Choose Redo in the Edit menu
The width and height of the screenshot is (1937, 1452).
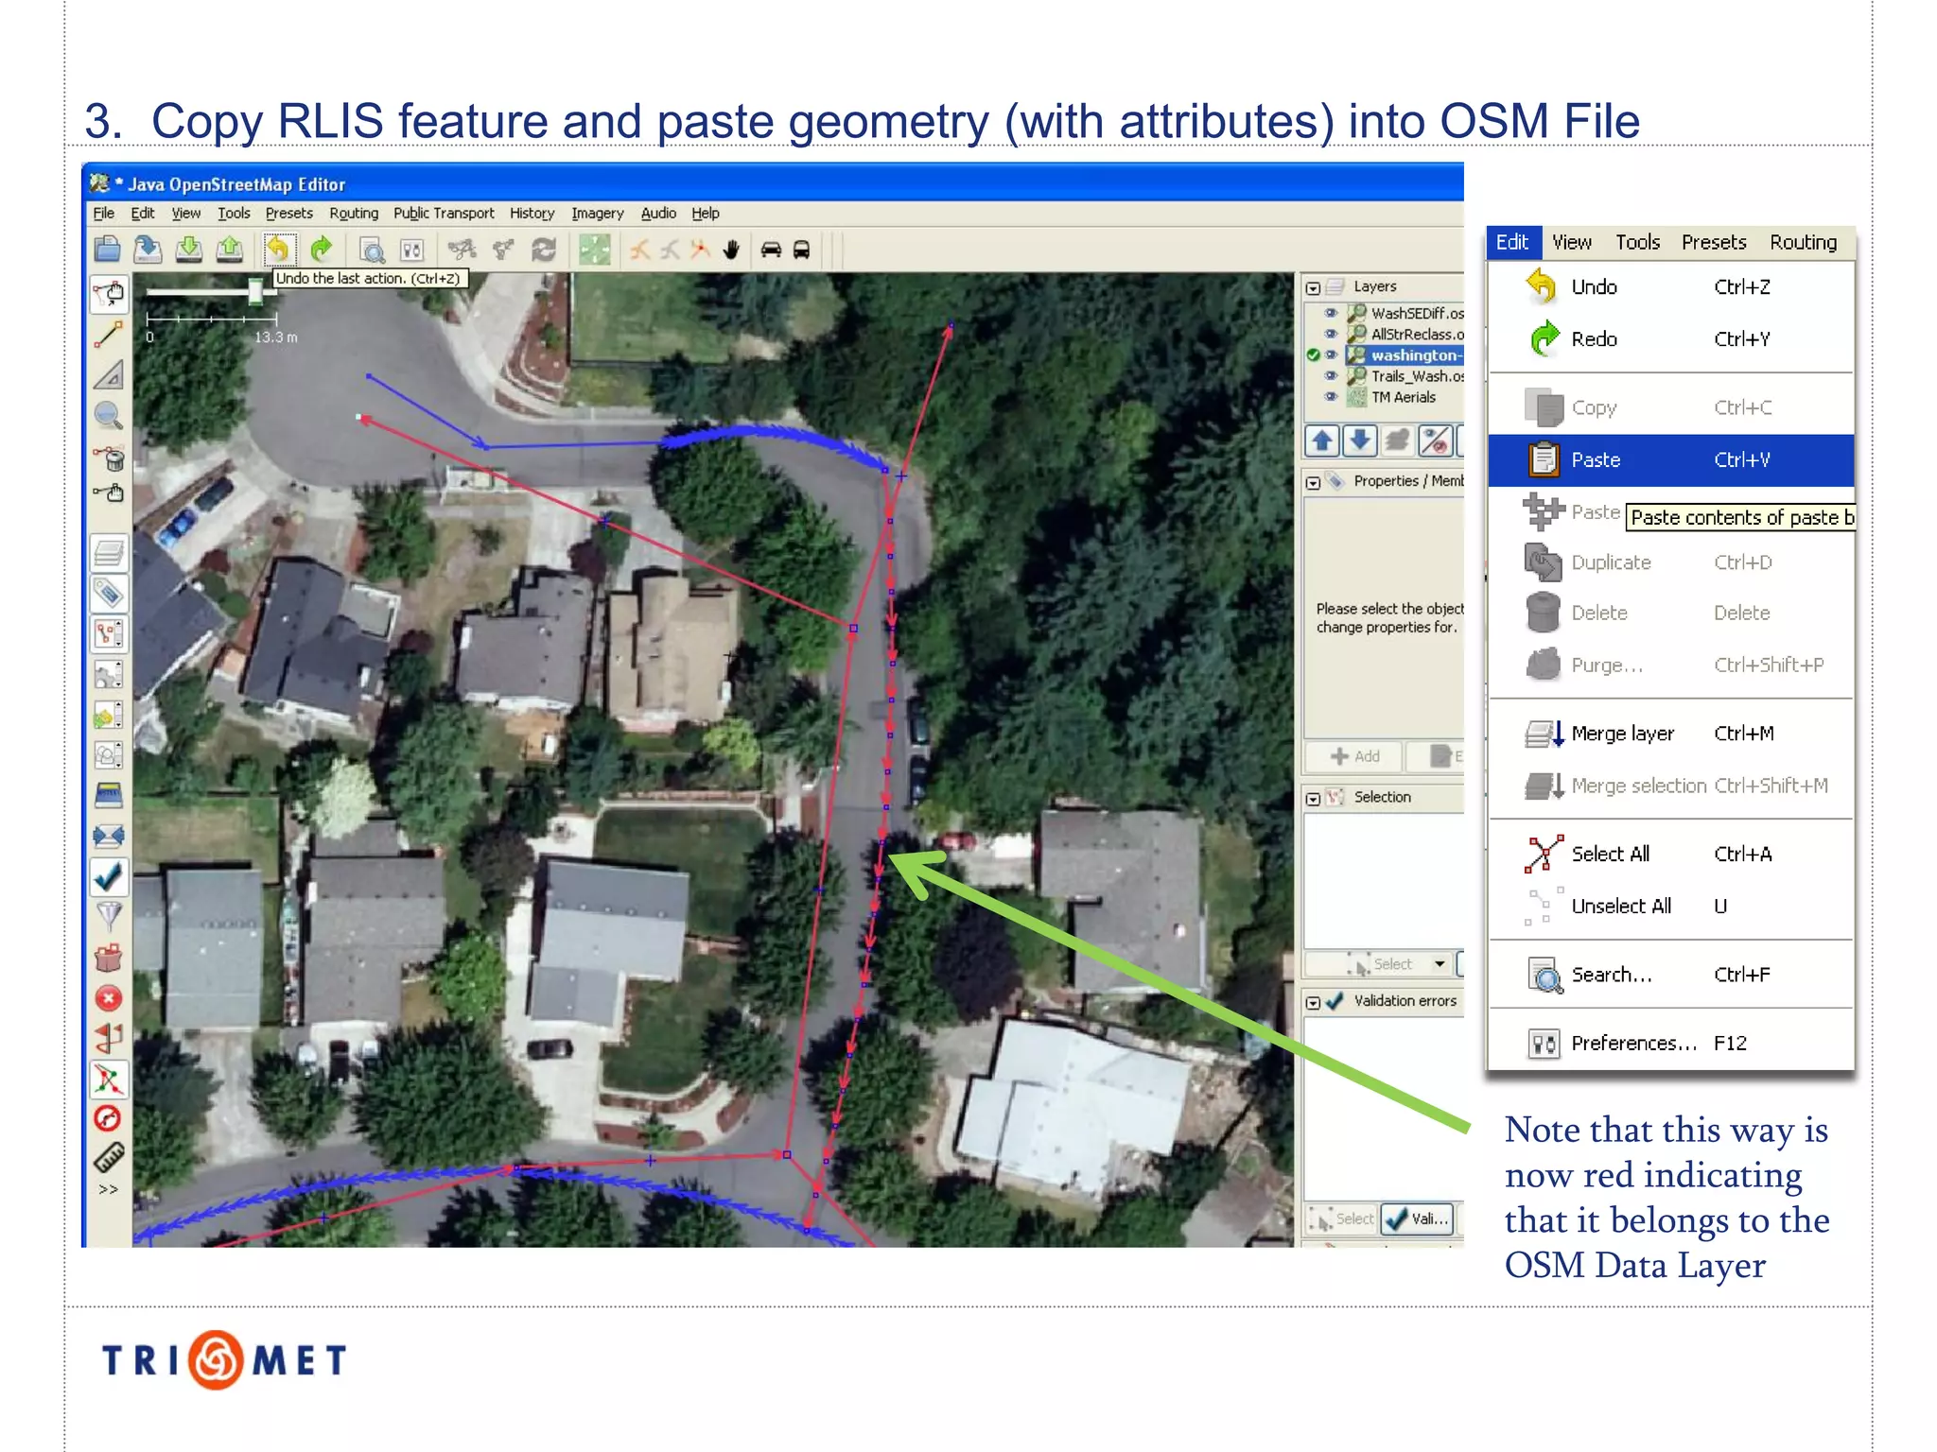point(1671,338)
